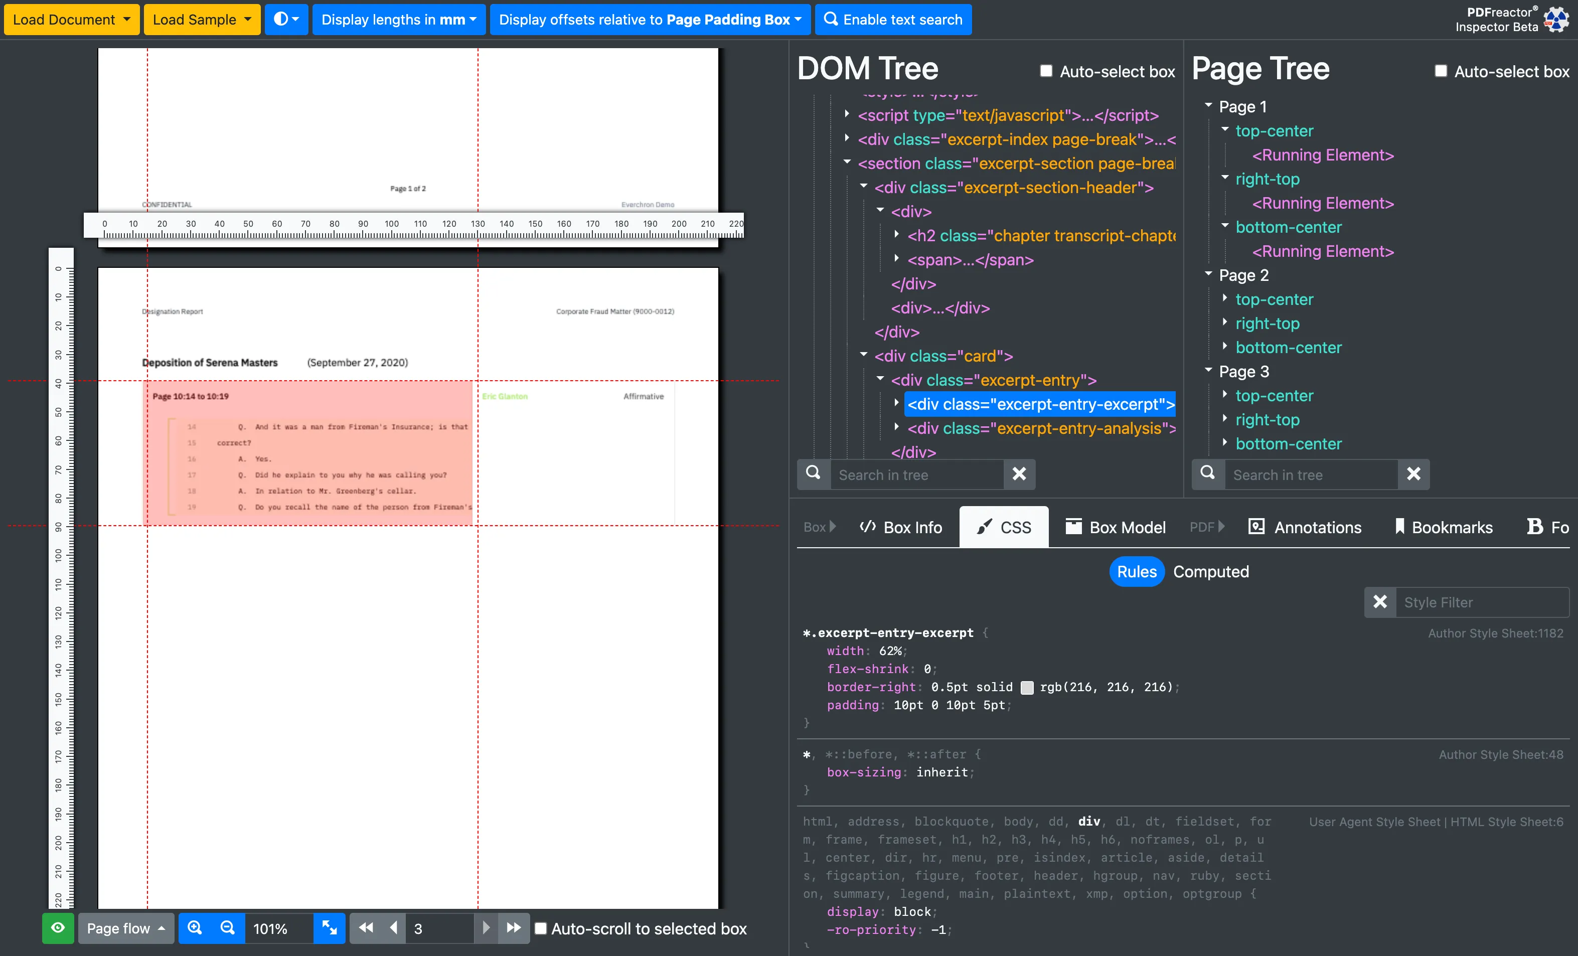Click the page number field showing 3
Image resolution: width=1578 pixels, height=956 pixels.
tap(439, 928)
